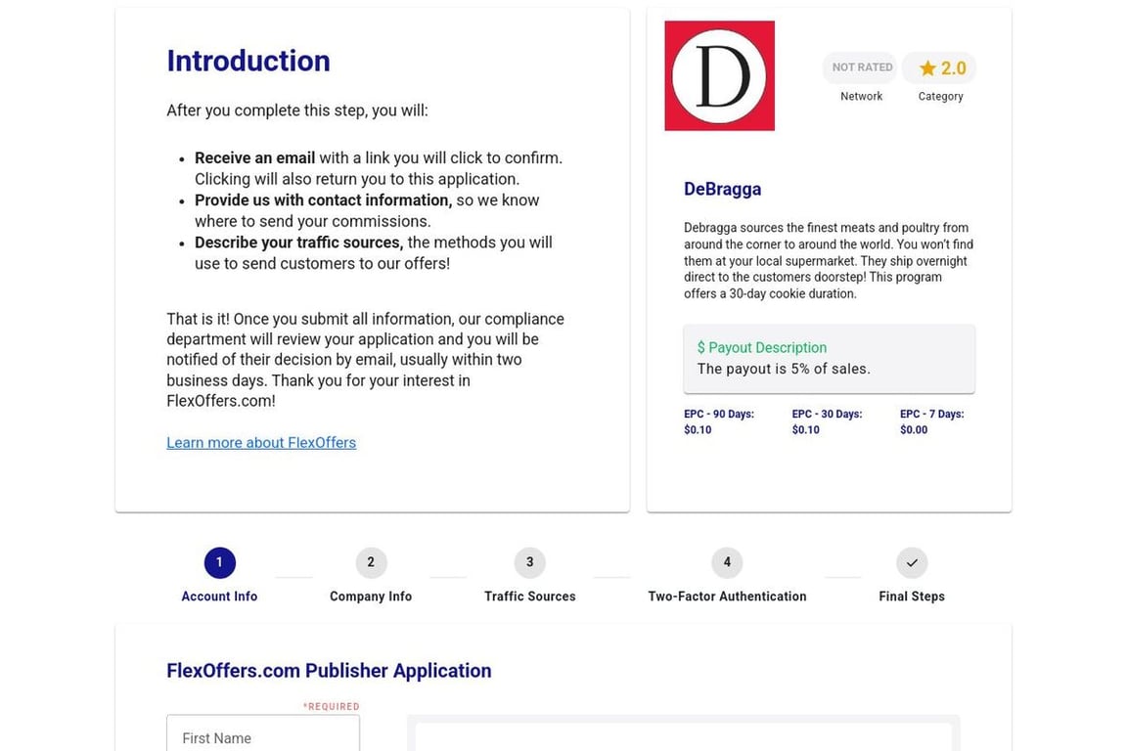Open the Learn more about FlexOffers link
Viewport: 1127px width, 751px height.
[x=261, y=443]
